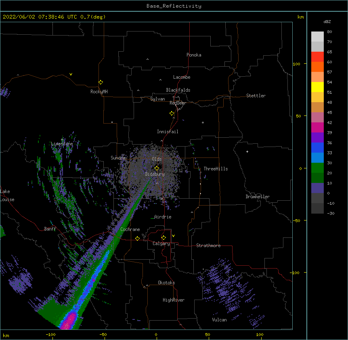Viewport: 348px width, 340px height.
Task: Click the Innisfail label
Action: (168, 132)
